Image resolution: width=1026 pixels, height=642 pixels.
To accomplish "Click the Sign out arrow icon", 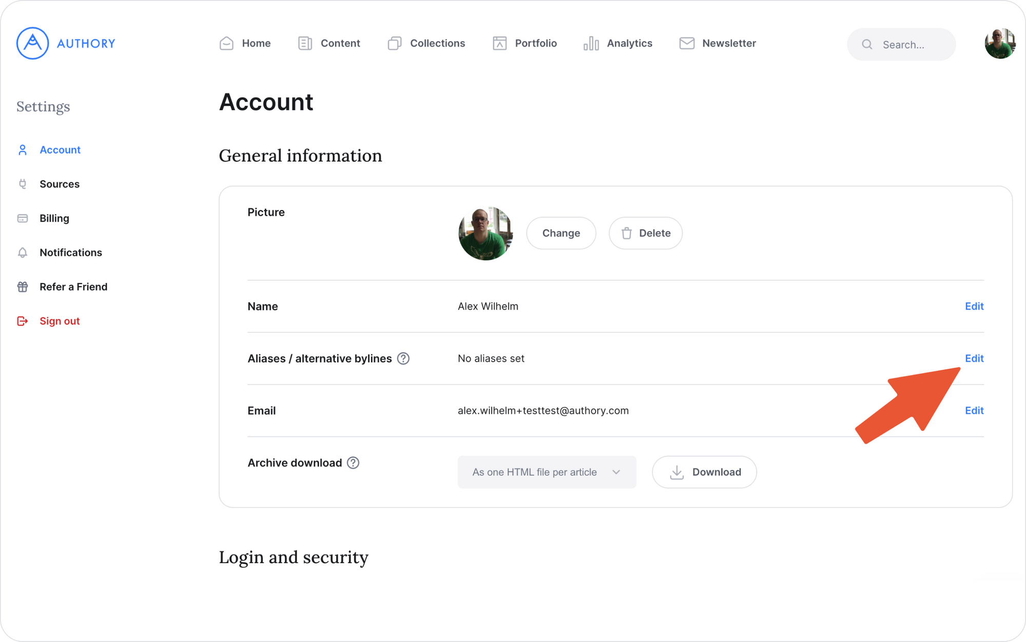I will 23,321.
